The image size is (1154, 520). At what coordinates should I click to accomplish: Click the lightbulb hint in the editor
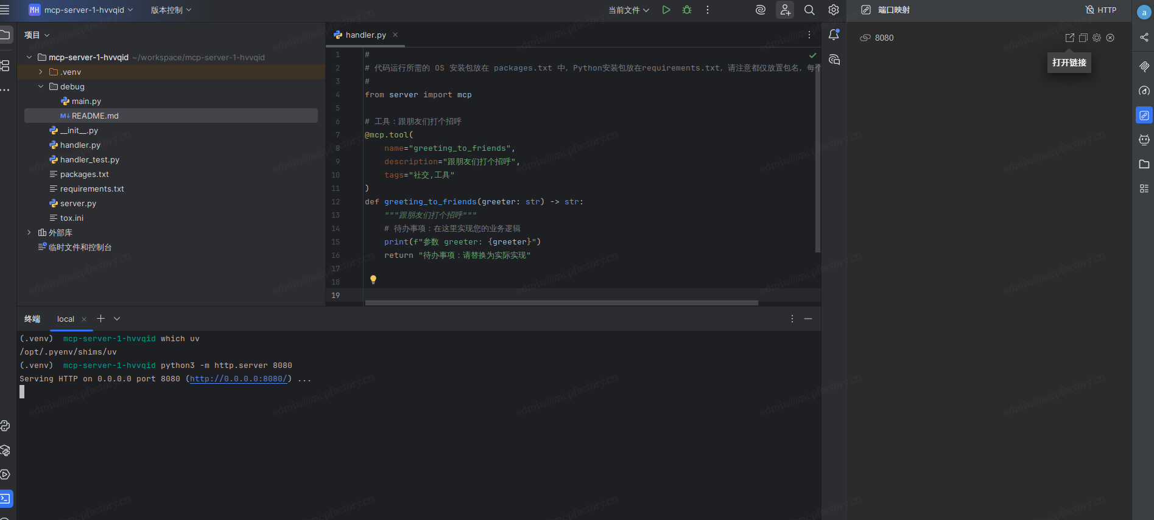tap(373, 280)
